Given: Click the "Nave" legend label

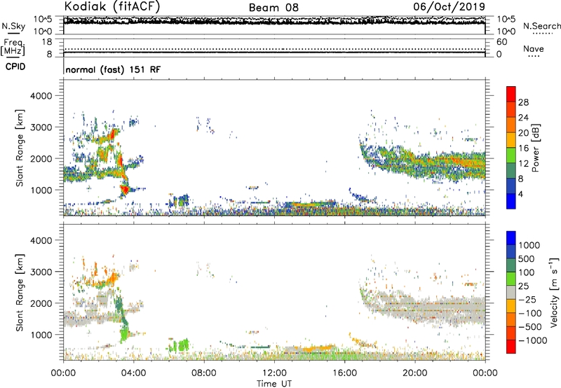Looking at the screenshot, I should [x=533, y=49].
